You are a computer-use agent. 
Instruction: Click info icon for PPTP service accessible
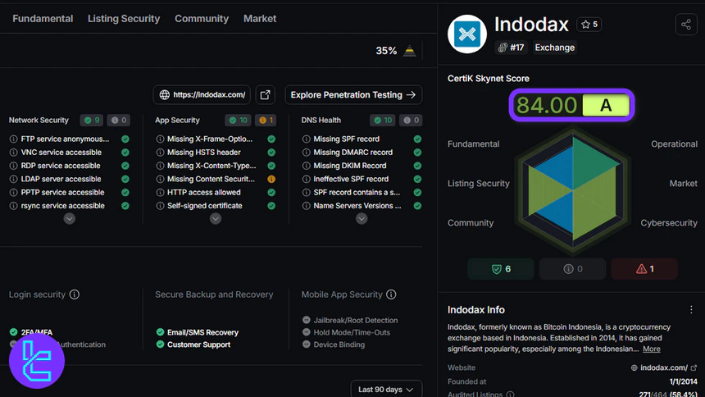13,192
